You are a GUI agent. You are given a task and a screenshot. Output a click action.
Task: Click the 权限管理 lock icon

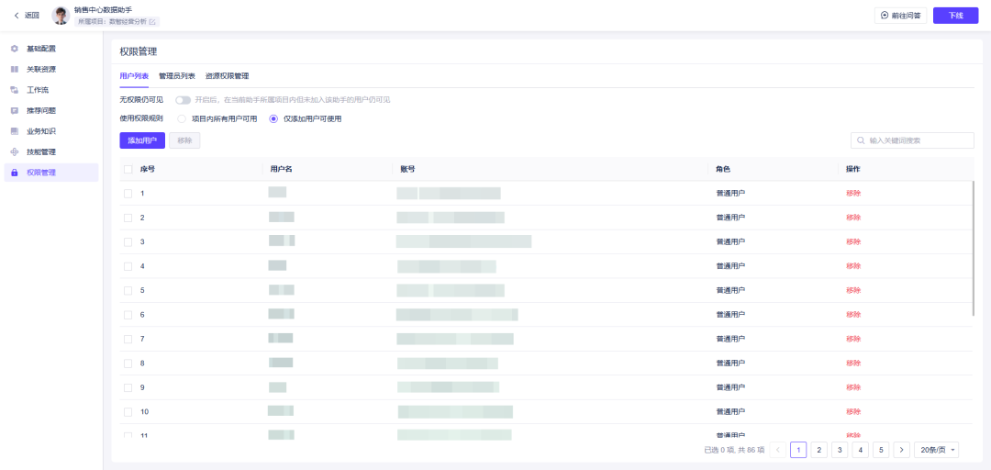point(15,173)
